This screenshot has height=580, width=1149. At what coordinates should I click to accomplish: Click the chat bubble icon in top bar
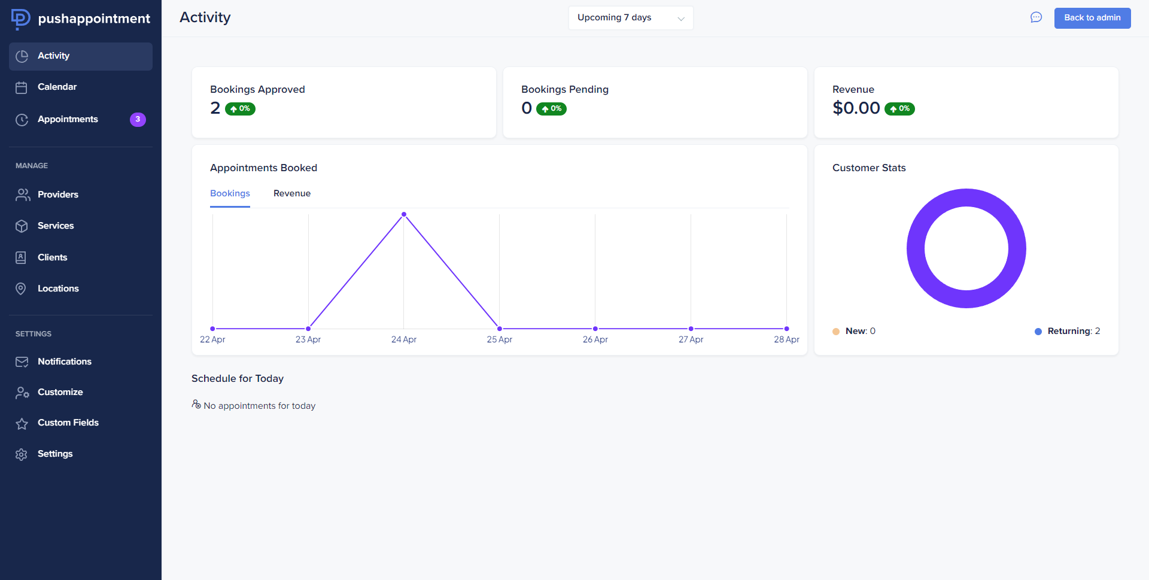(x=1036, y=17)
